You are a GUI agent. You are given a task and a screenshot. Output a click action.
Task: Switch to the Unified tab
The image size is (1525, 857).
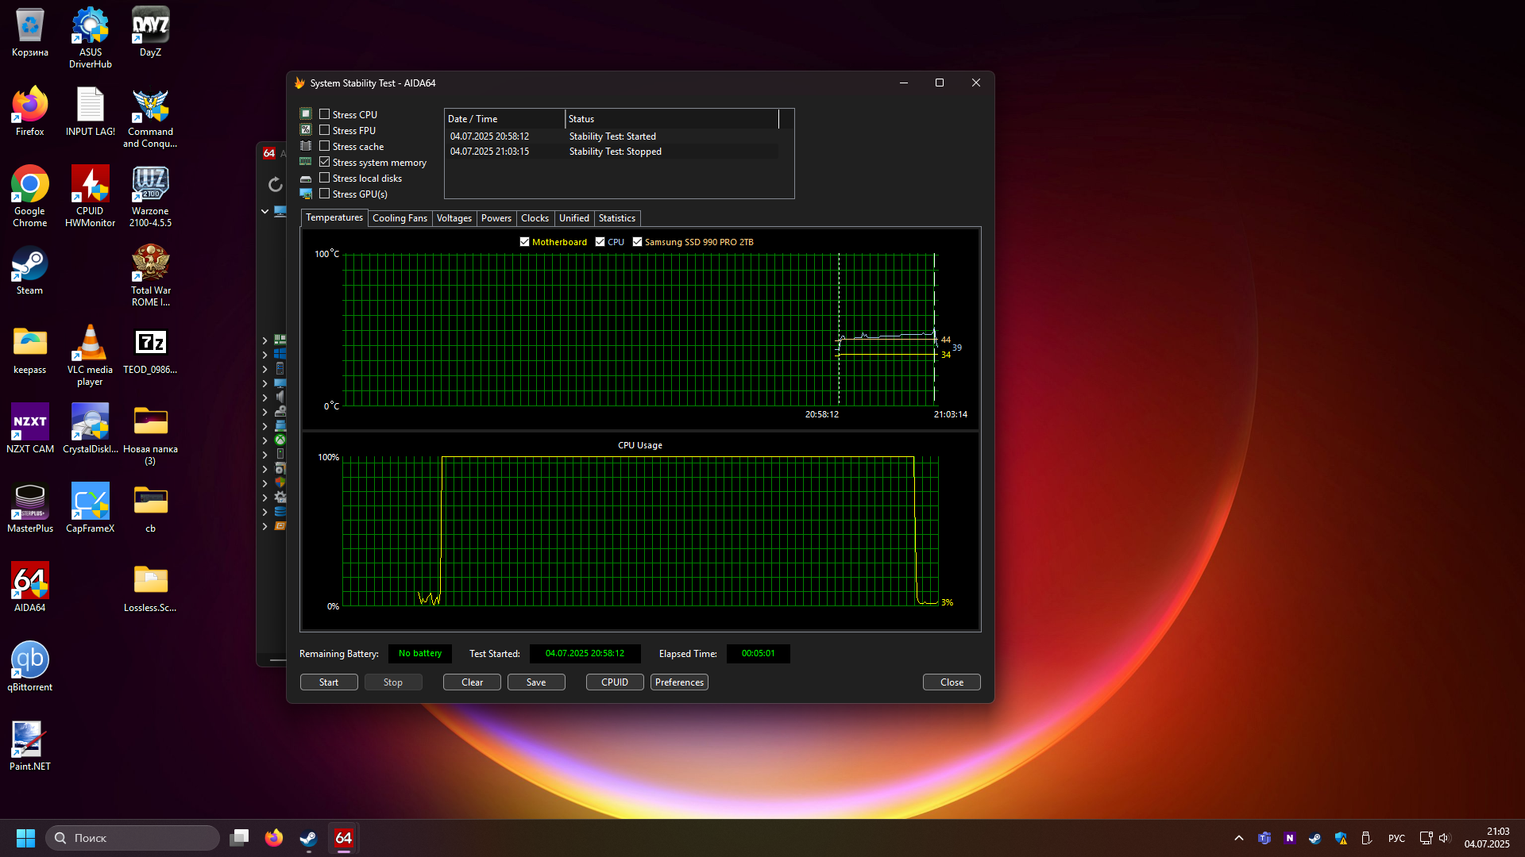pos(574,218)
